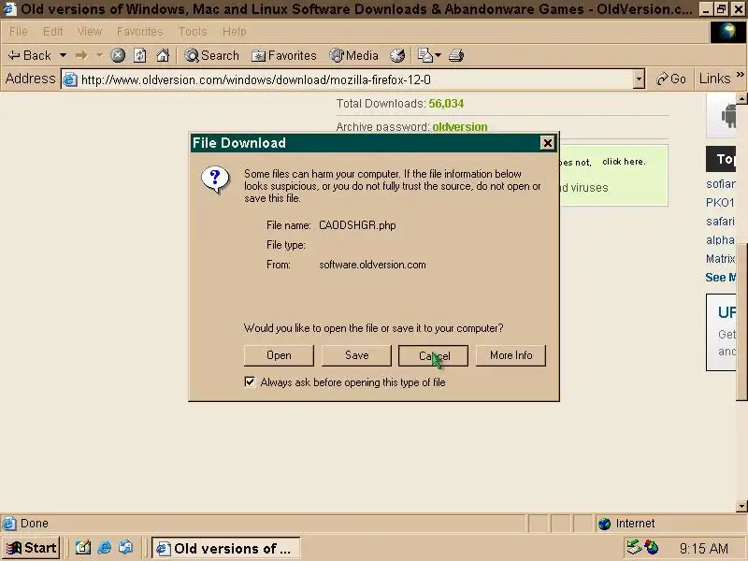748x561 pixels.
Task: Click the Save button in File Download
Action: pos(356,355)
